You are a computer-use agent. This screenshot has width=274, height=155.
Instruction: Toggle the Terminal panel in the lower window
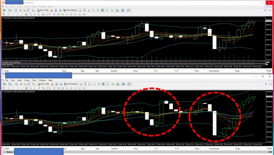point(29,84)
